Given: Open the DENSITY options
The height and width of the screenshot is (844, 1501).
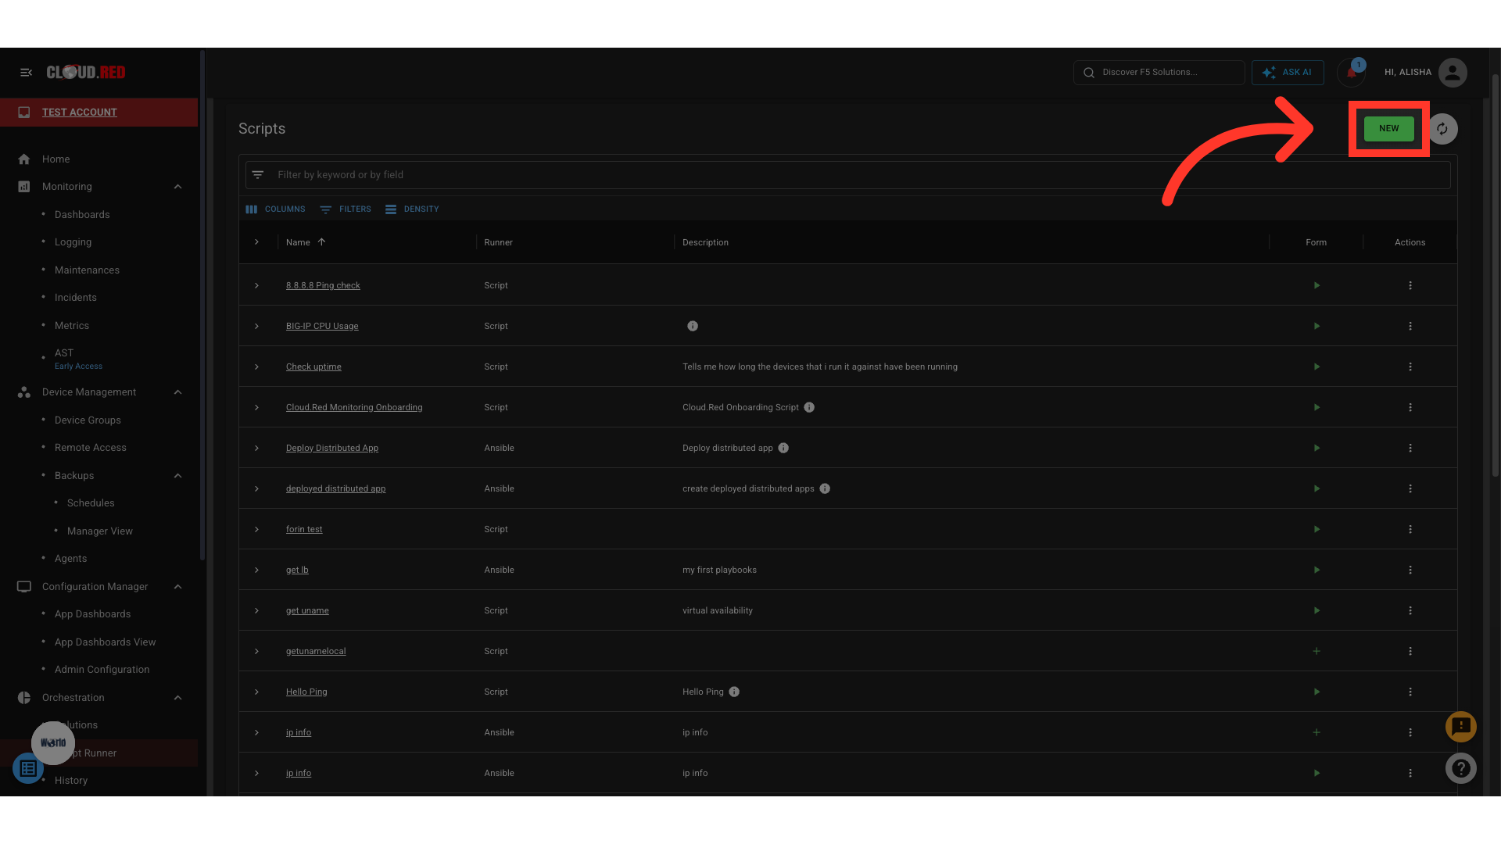Looking at the screenshot, I should coord(412,209).
